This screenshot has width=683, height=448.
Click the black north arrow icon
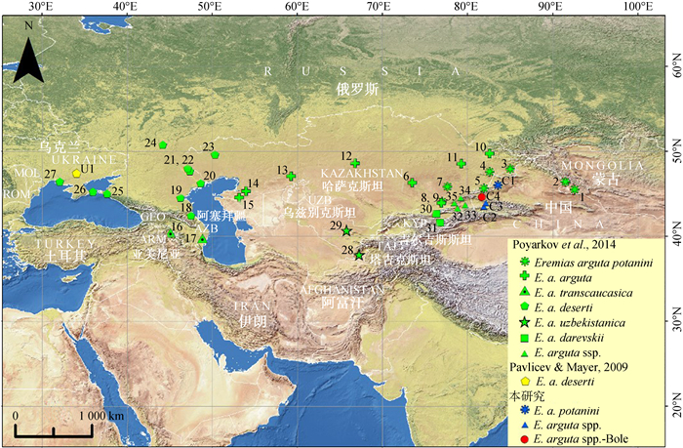[x=28, y=59]
